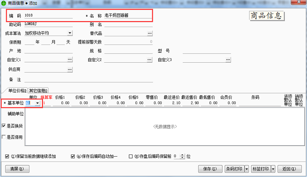Open the 供应商 browse ellipsis button
Screen dimensions: 307x177
(x=70, y=69)
